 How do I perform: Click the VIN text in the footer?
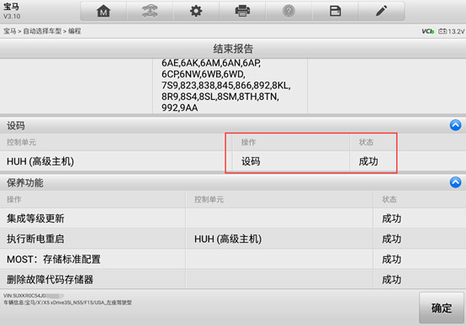pyautogui.click(x=34, y=296)
